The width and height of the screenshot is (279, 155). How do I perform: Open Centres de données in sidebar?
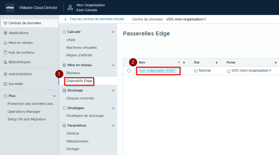pos(29,23)
